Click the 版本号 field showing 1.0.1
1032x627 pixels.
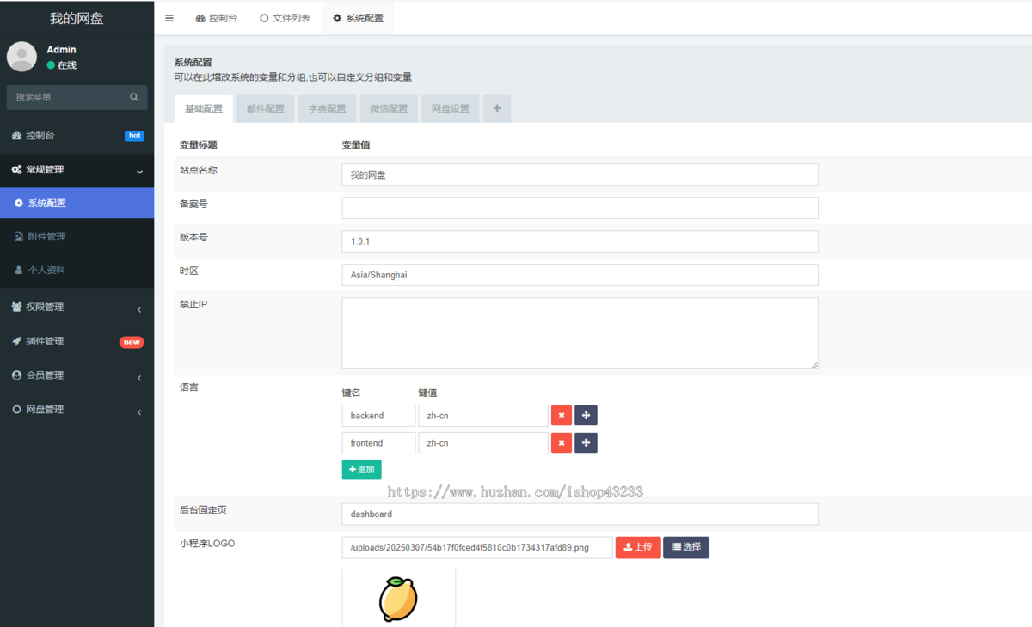coord(580,241)
